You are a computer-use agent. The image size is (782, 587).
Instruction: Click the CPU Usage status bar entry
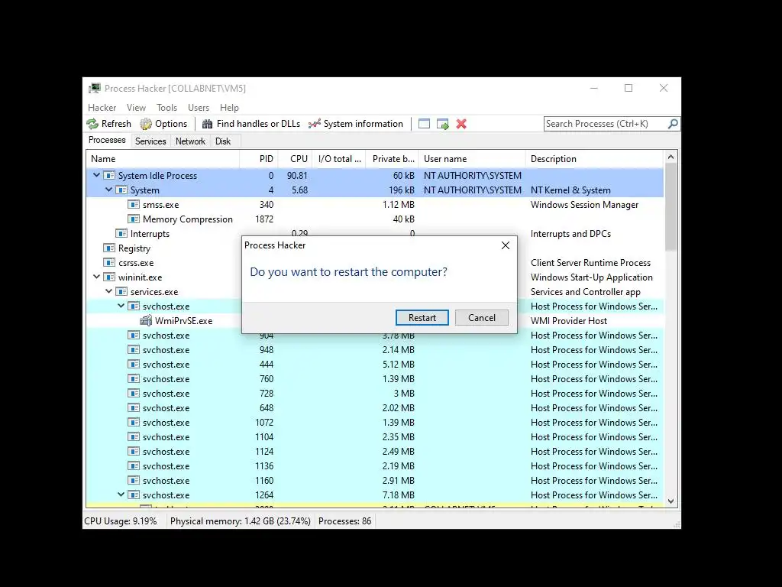pyautogui.click(x=121, y=521)
